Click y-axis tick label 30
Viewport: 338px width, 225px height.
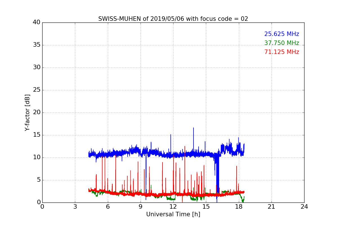pos(36,67)
